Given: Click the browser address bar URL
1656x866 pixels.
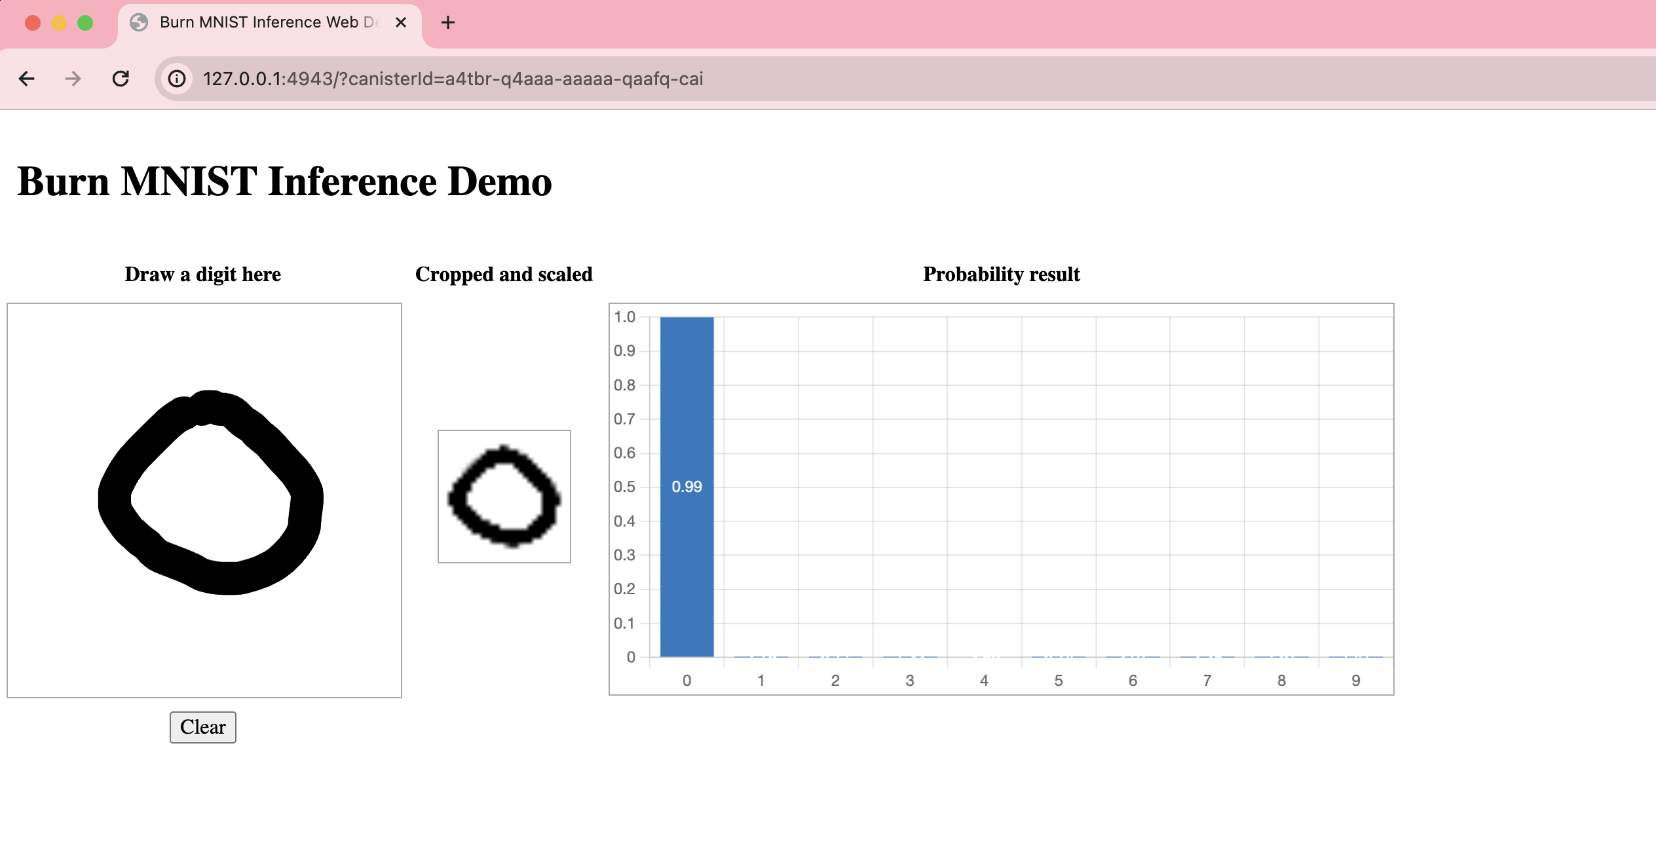Looking at the screenshot, I should coord(451,79).
